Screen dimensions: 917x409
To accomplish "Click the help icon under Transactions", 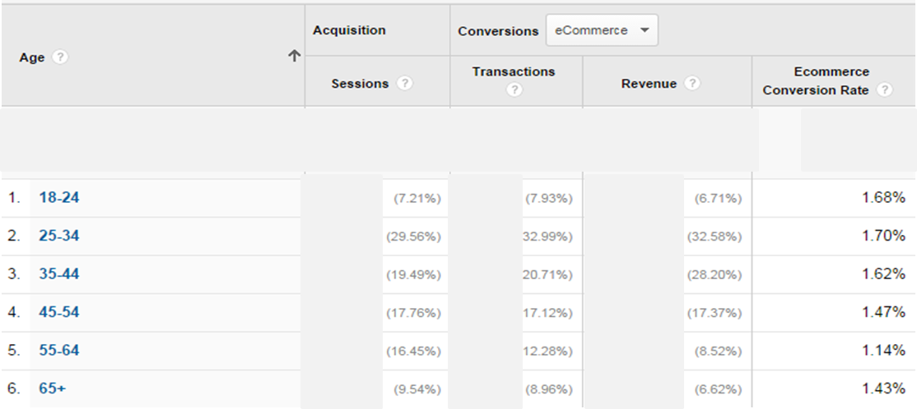I will point(514,90).
